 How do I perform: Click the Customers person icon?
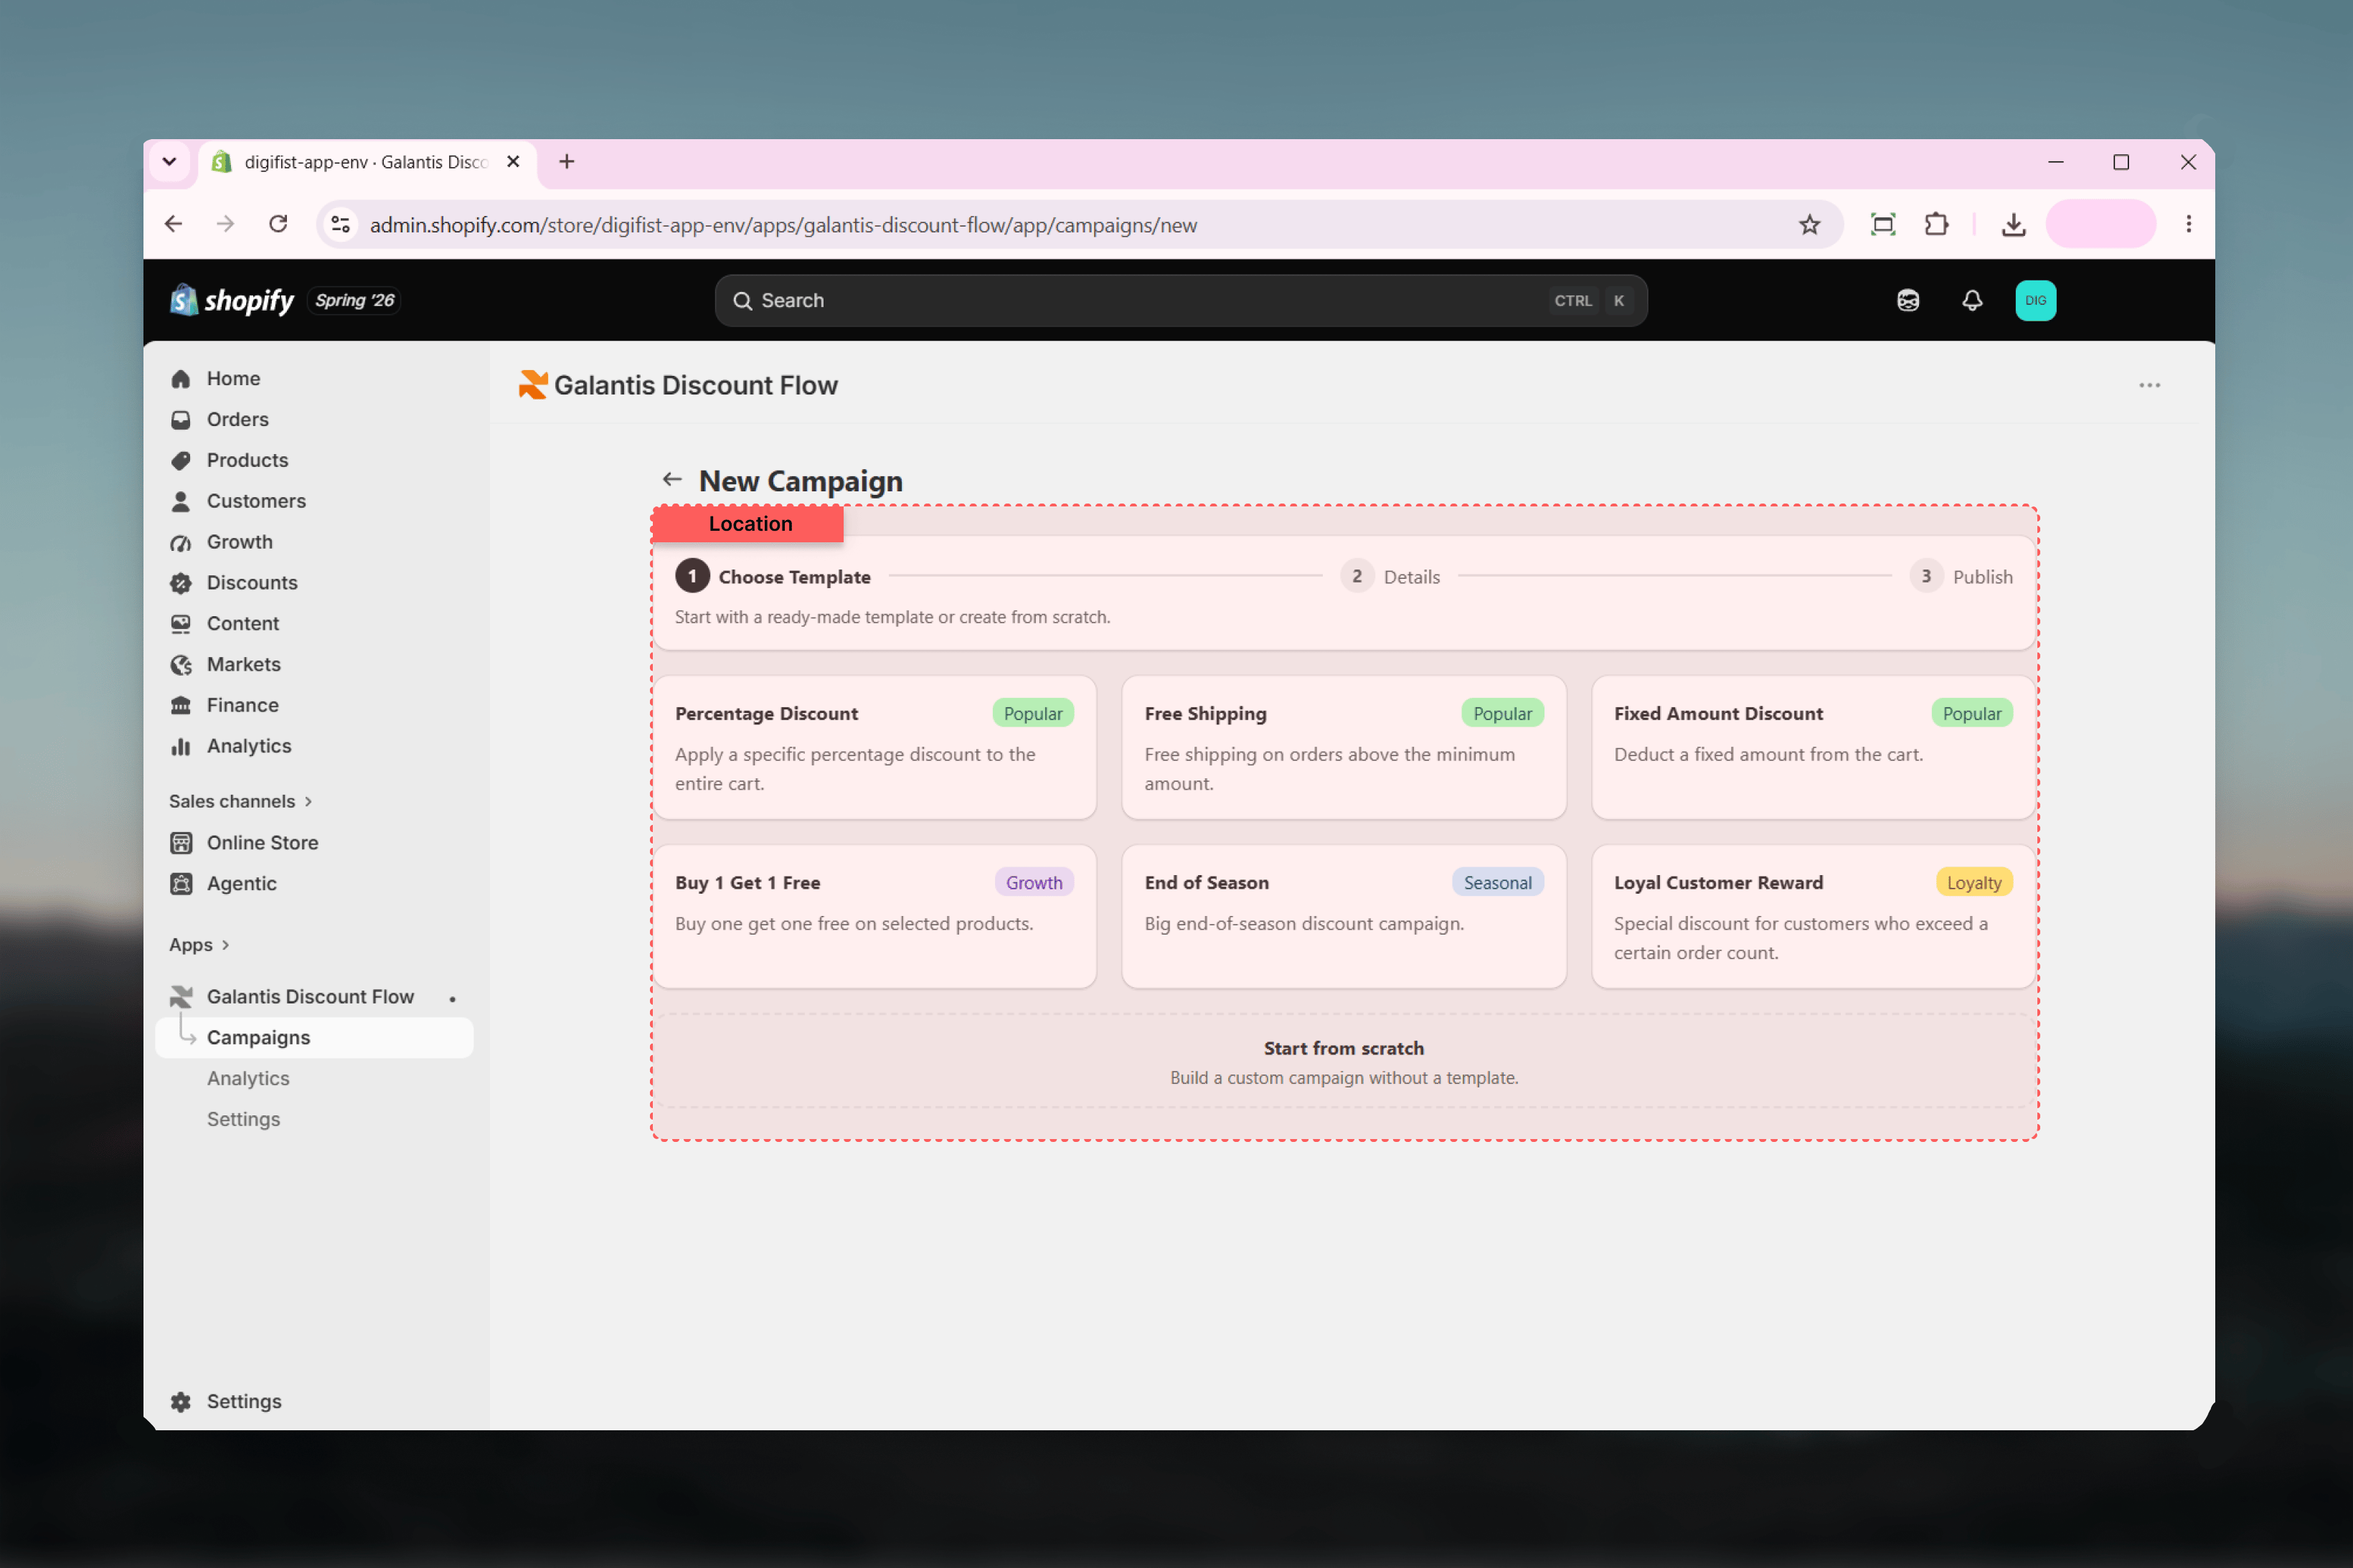pyautogui.click(x=181, y=501)
